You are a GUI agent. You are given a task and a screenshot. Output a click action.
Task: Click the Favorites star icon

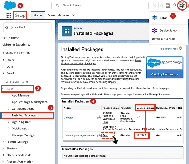point(156,6)
